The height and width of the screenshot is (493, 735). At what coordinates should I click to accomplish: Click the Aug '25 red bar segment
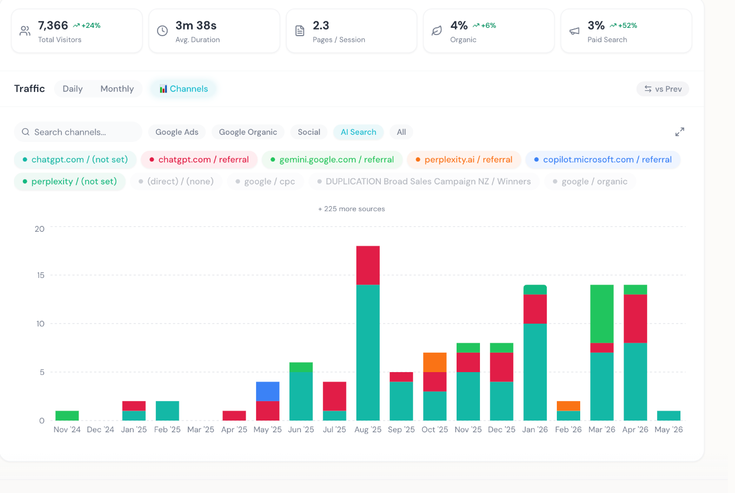[368, 266]
